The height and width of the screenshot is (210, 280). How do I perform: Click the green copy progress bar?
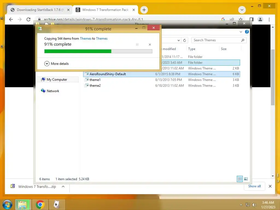click(98, 51)
